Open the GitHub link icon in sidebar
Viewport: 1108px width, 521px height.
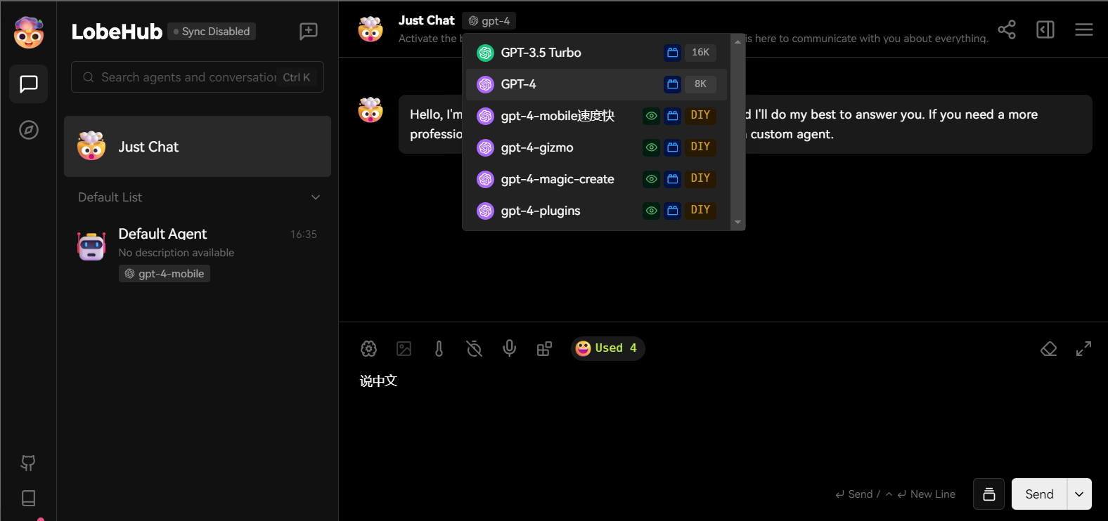tap(28, 463)
